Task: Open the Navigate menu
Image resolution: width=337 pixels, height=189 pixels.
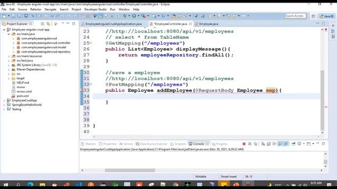Action: coord(51,9)
